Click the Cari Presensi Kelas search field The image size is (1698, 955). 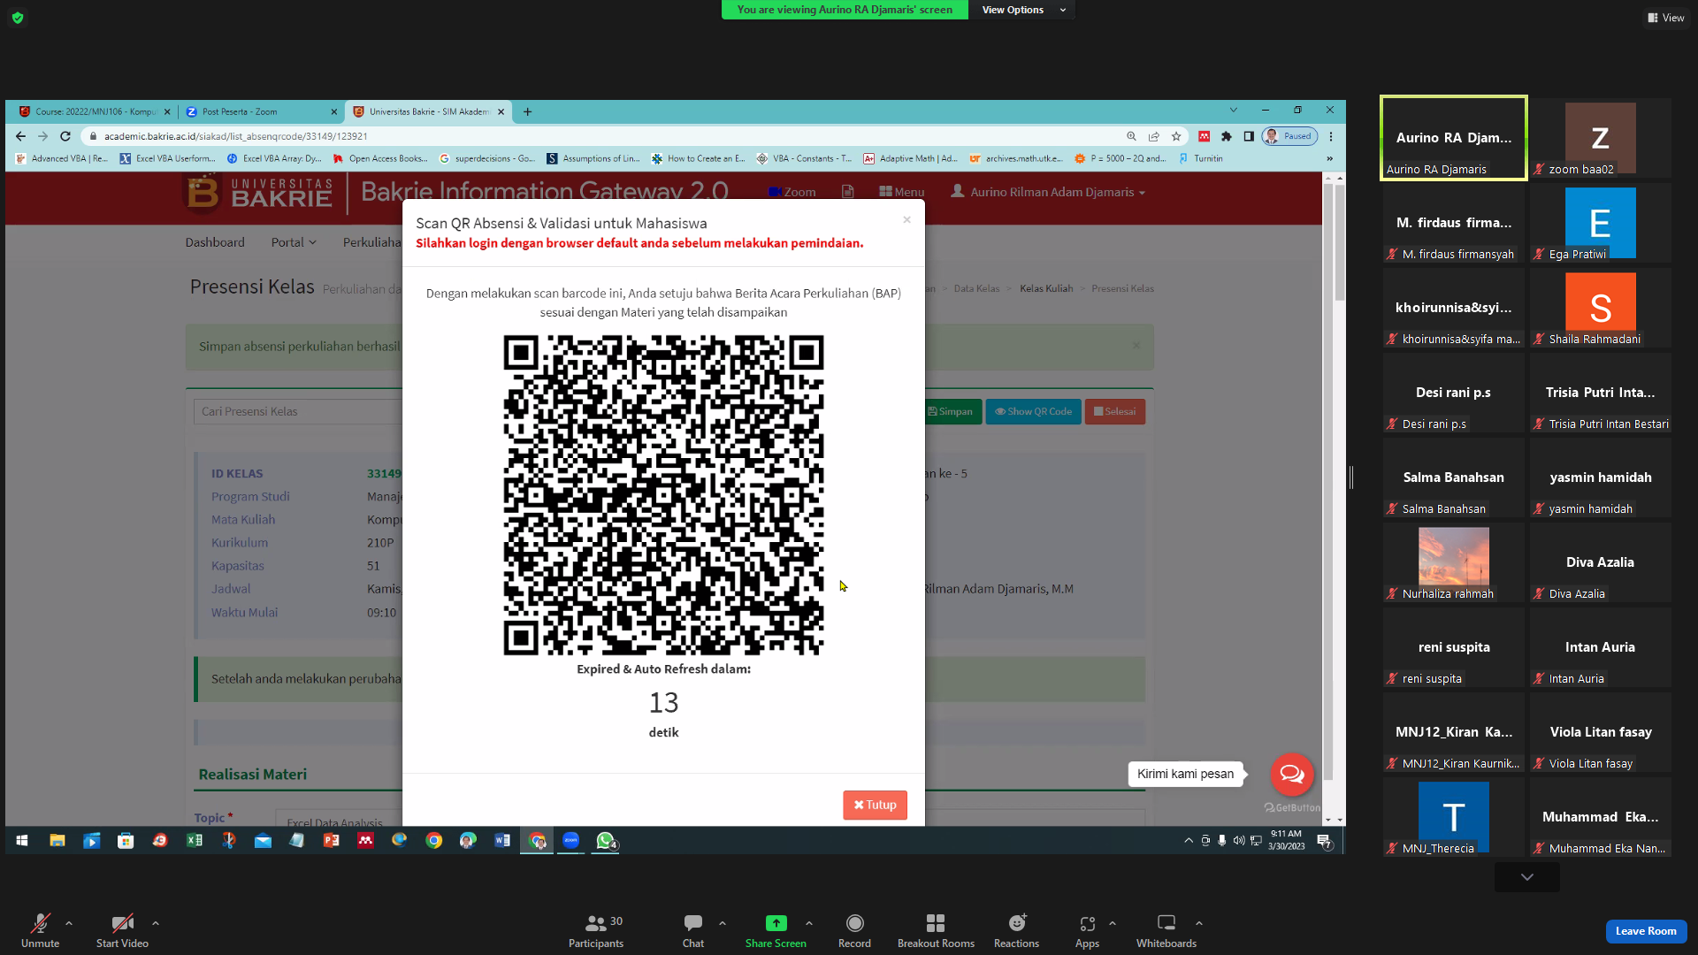point(299,411)
